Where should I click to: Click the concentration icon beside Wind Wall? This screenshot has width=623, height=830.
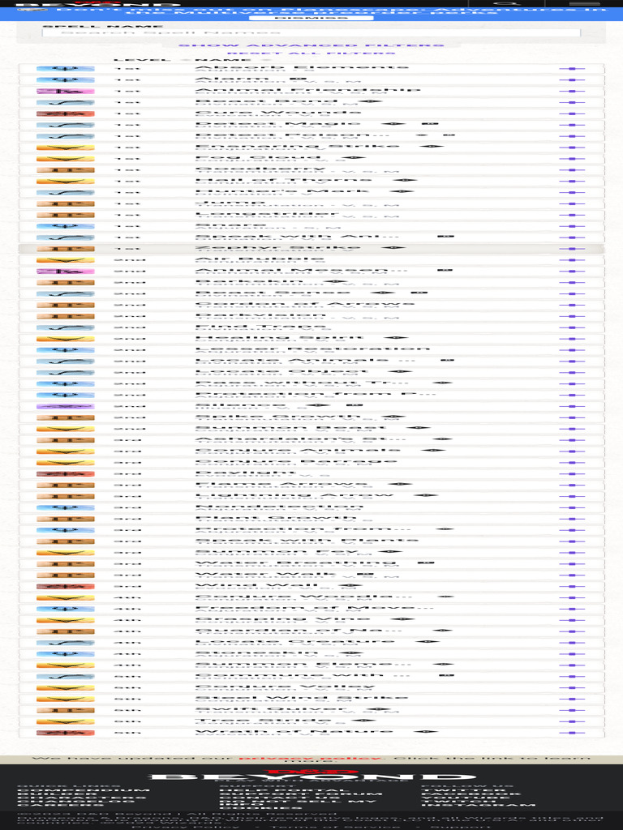click(x=350, y=585)
